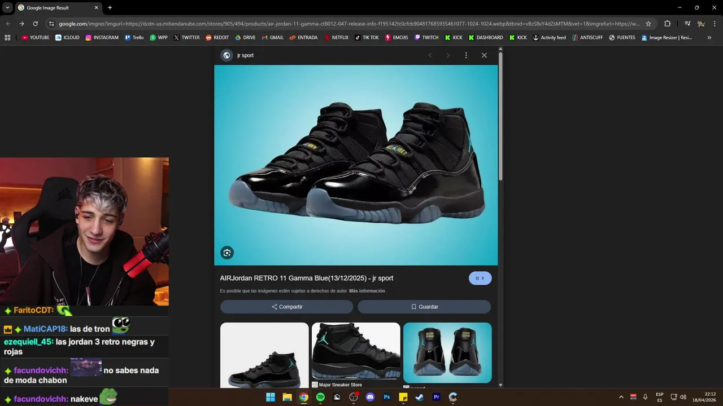Open the DRIVE bookmark
Image resolution: width=723 pixels, height=406 pixels.
click(x=246, y=38)
